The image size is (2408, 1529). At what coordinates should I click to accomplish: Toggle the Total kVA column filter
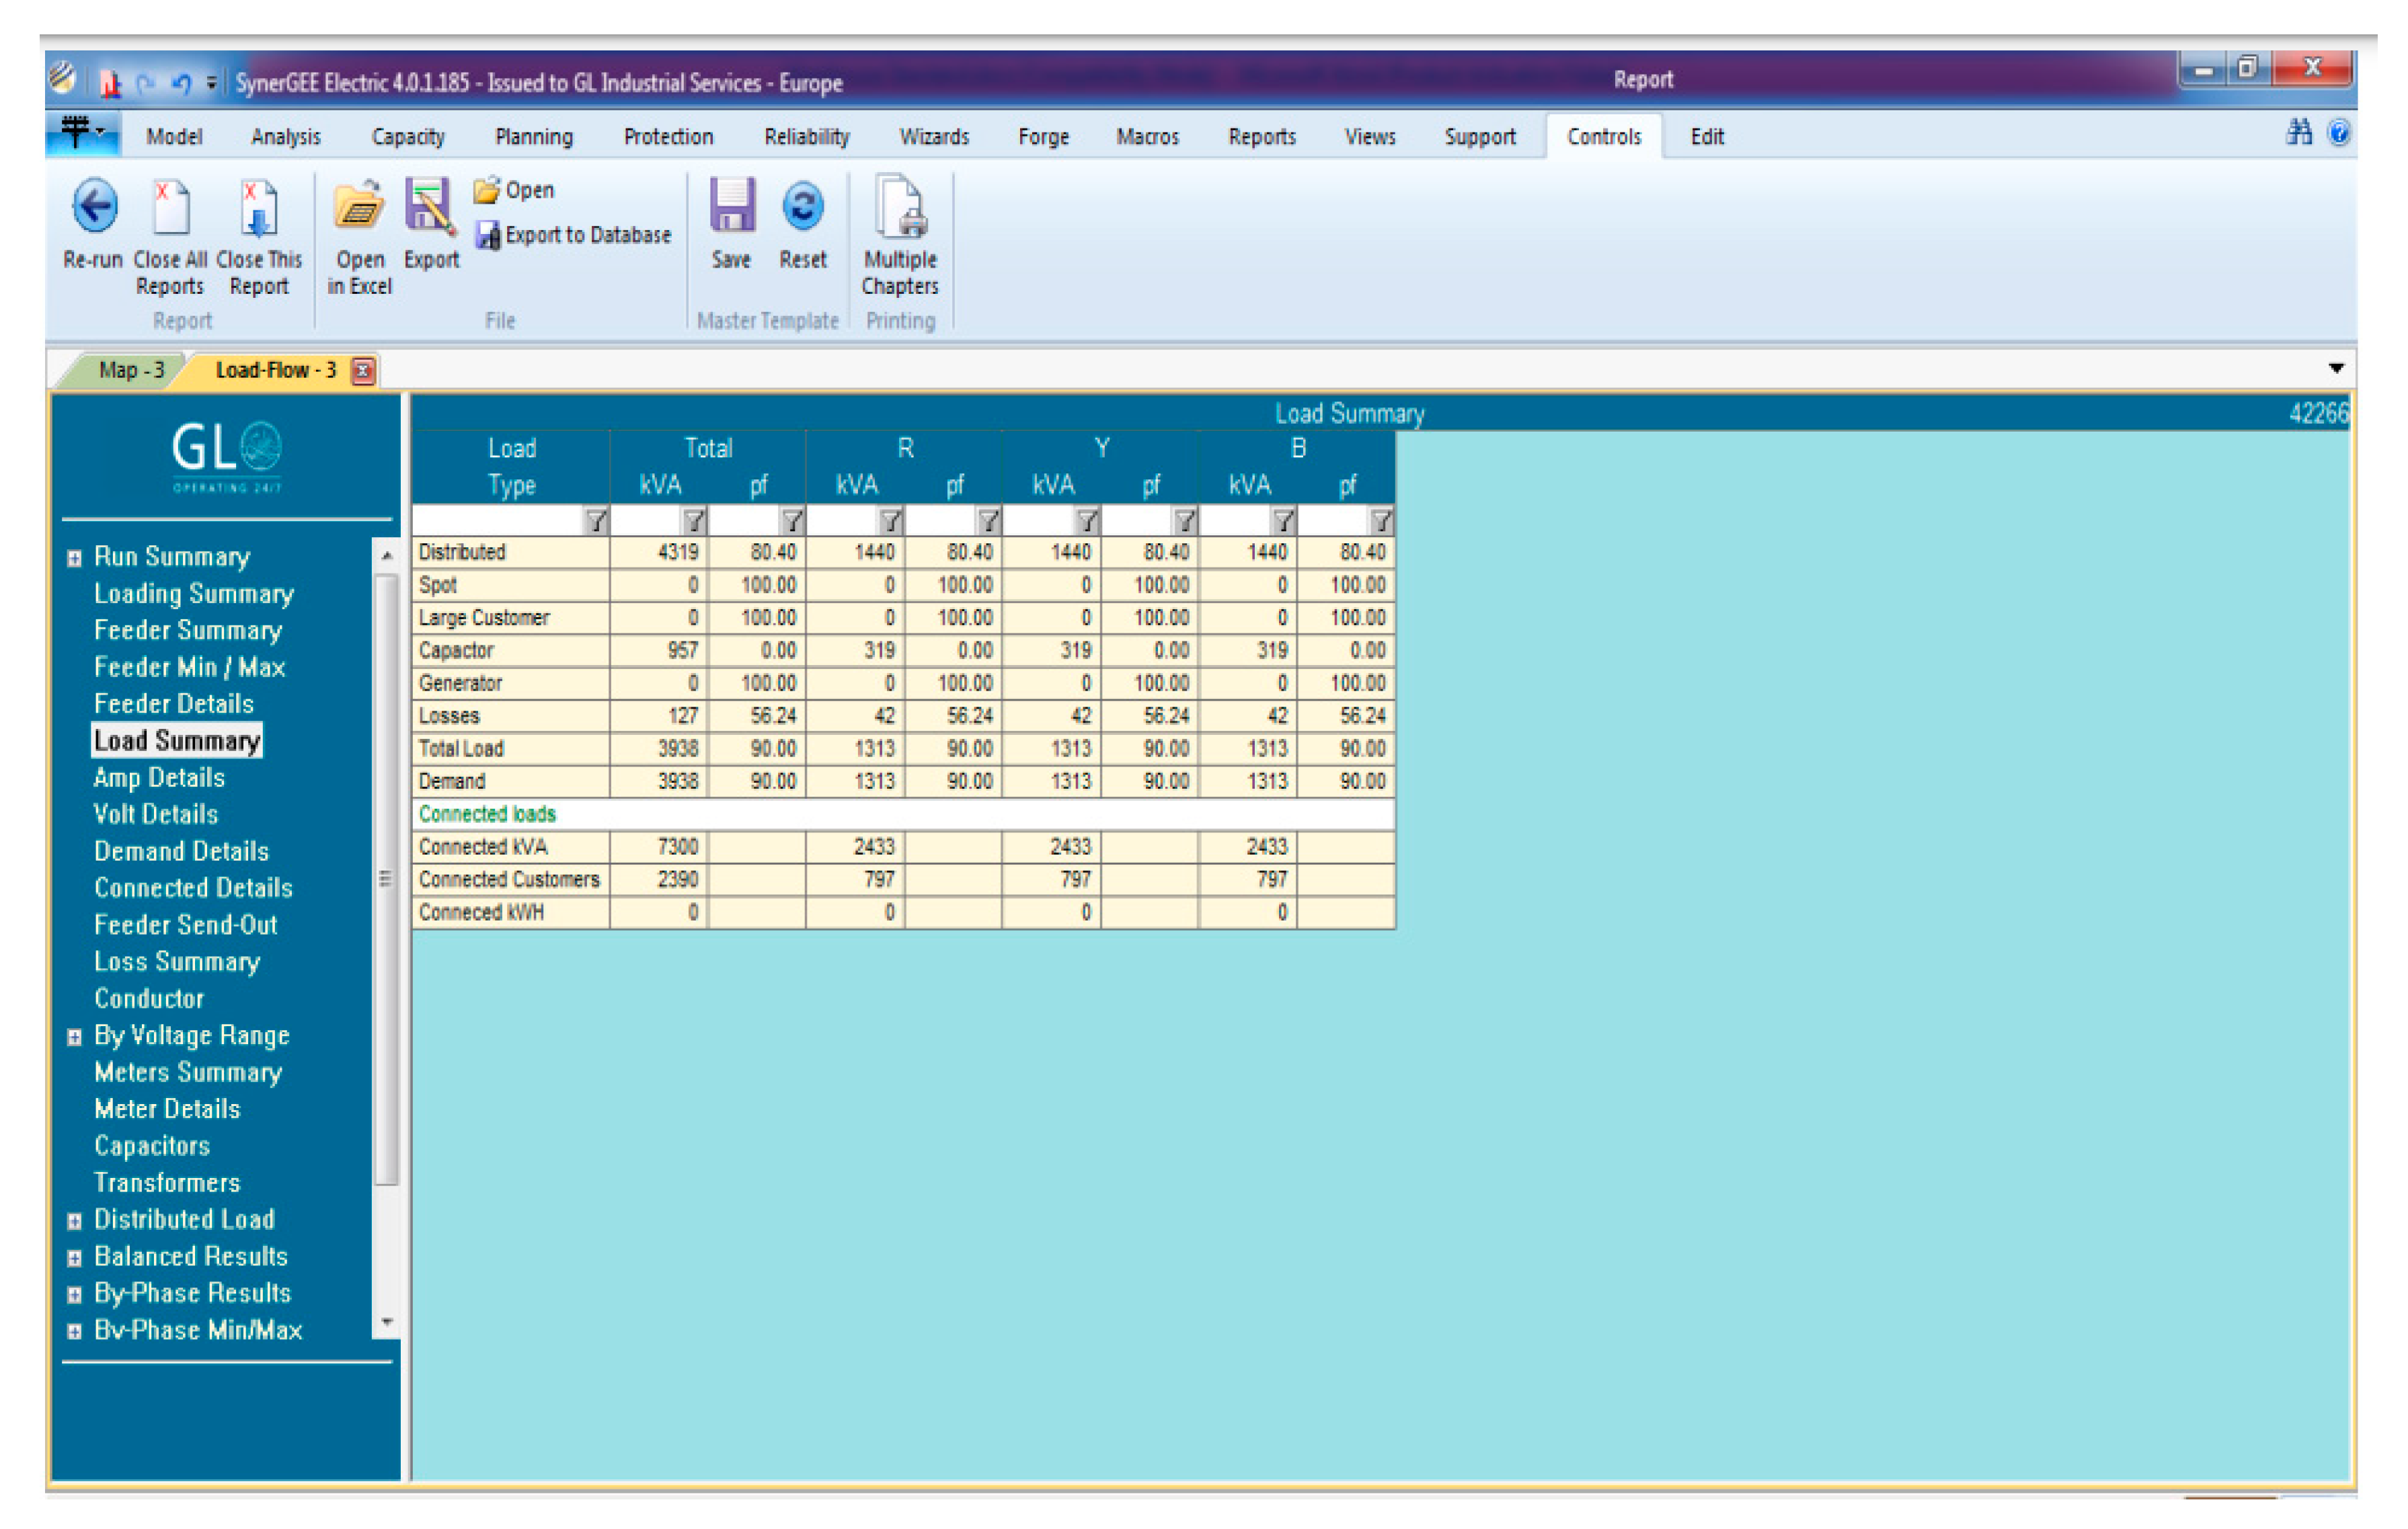pos(693,520)
